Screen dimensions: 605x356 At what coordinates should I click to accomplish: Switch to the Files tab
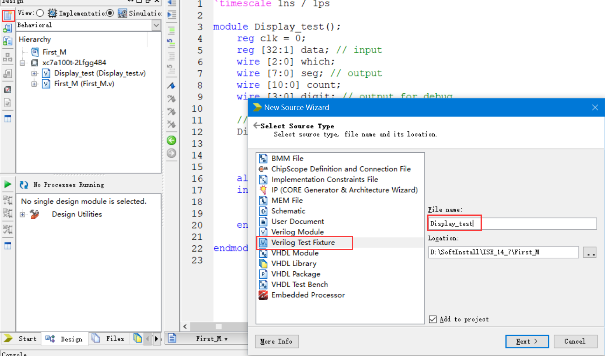click(108, 339)
